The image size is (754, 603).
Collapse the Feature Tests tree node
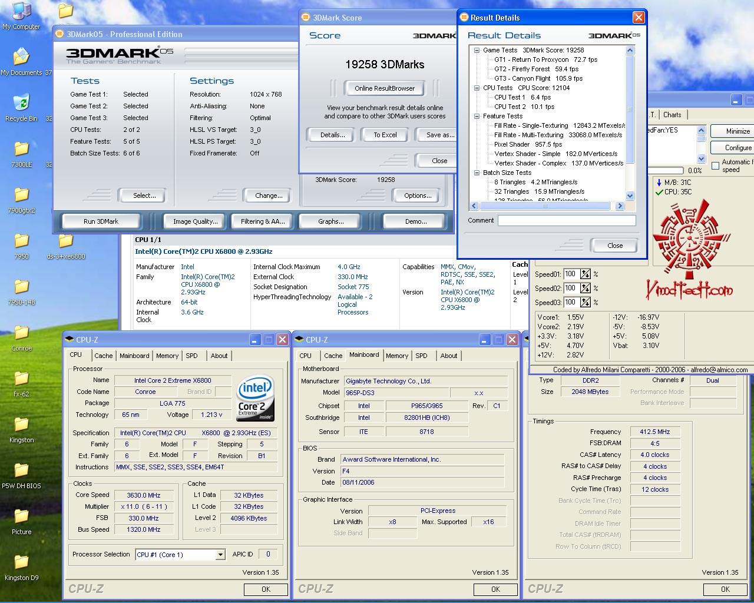point(477,117)
